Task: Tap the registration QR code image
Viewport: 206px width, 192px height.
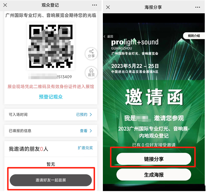Action: [x=51, y=46]
